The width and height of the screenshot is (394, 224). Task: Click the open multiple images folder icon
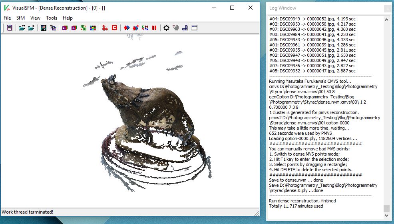pos(22,28)
